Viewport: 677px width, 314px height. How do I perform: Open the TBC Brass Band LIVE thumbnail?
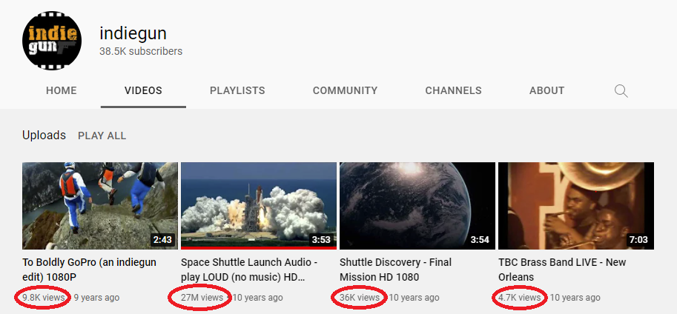coord(576,206)
